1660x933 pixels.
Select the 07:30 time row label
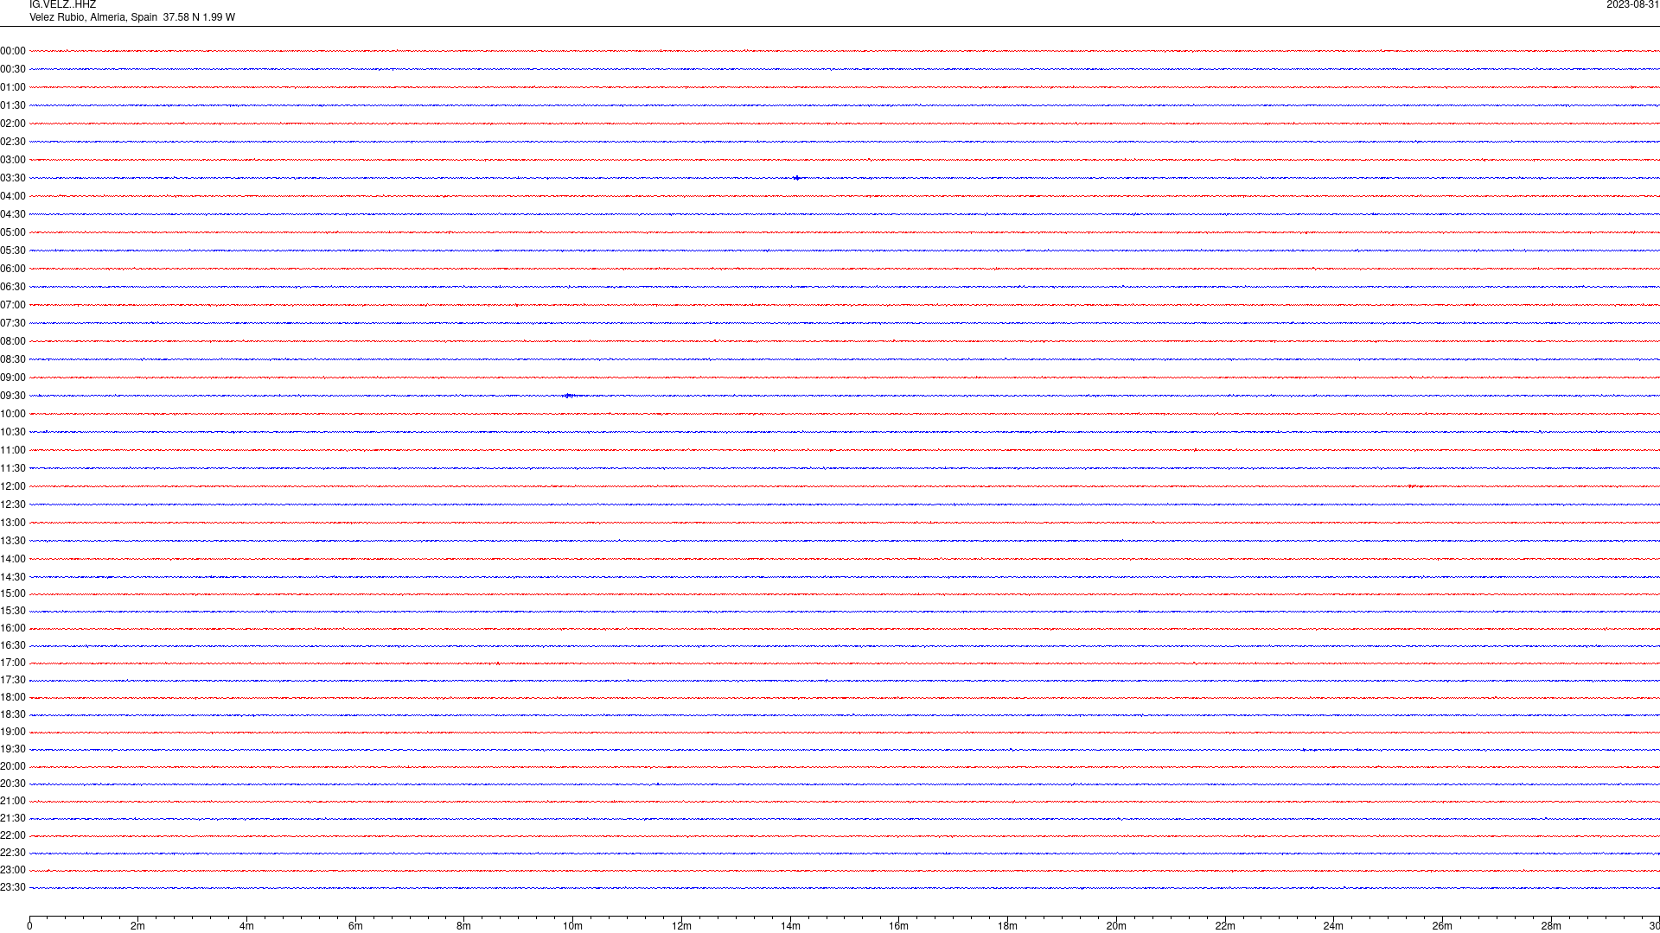pos(13,323)
